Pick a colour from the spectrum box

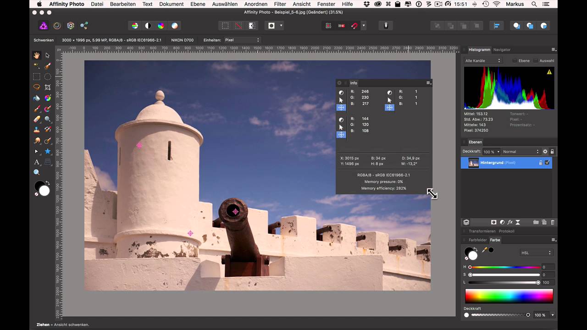[x=509, y=296]
